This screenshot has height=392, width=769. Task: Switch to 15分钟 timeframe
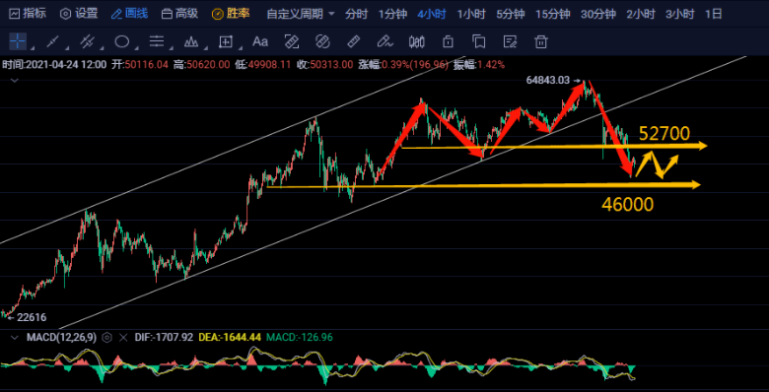[x=553, y=14]
